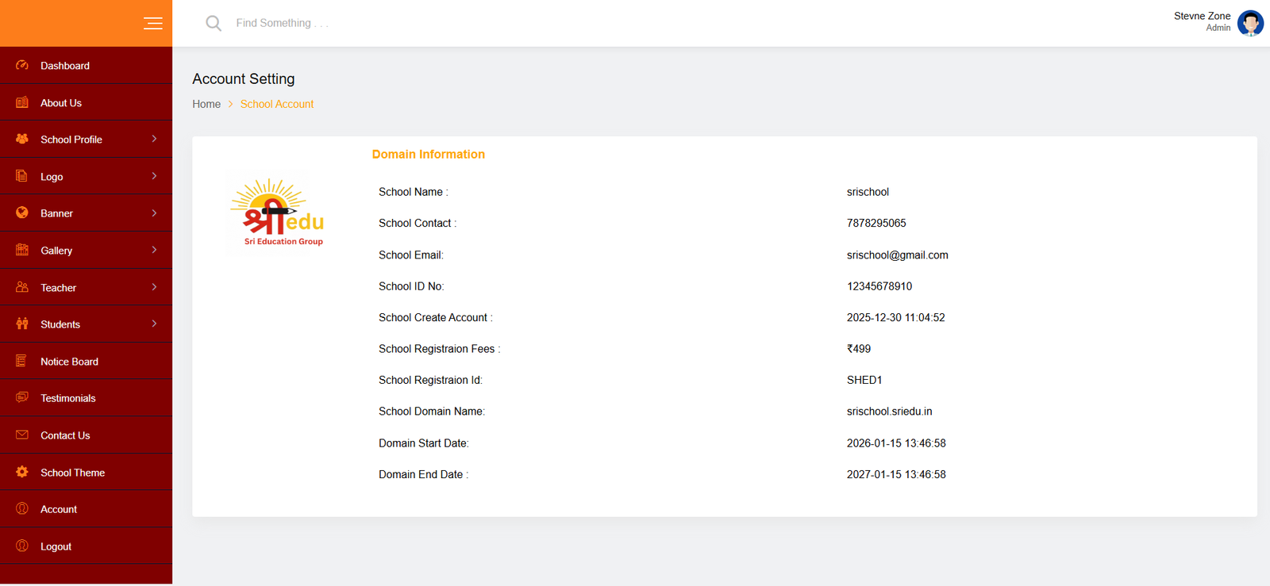The width and height of the screenshot is (1270, 586).
Task: Click the account creation date 2025-12-30 11:04:52
Action: (x=895, y=317)
